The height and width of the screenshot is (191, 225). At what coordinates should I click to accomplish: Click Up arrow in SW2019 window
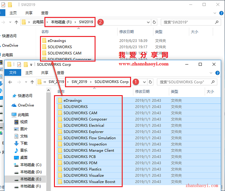(x=16, y=22)
